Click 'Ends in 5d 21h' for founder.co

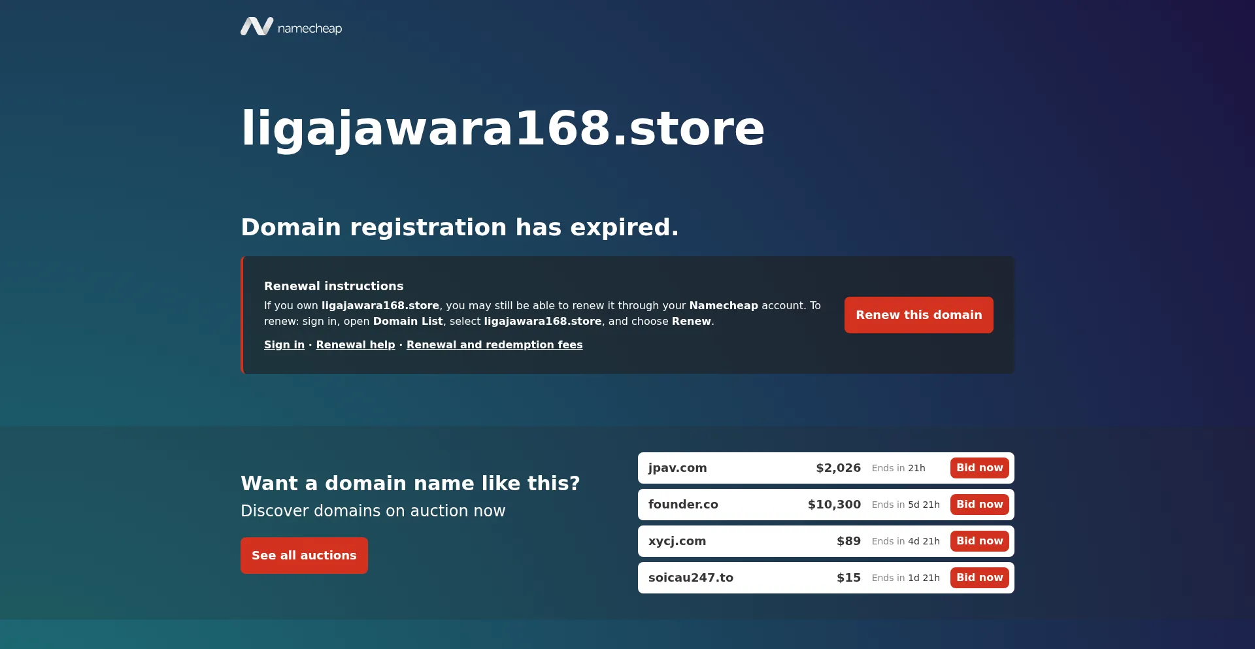(905, 505)
